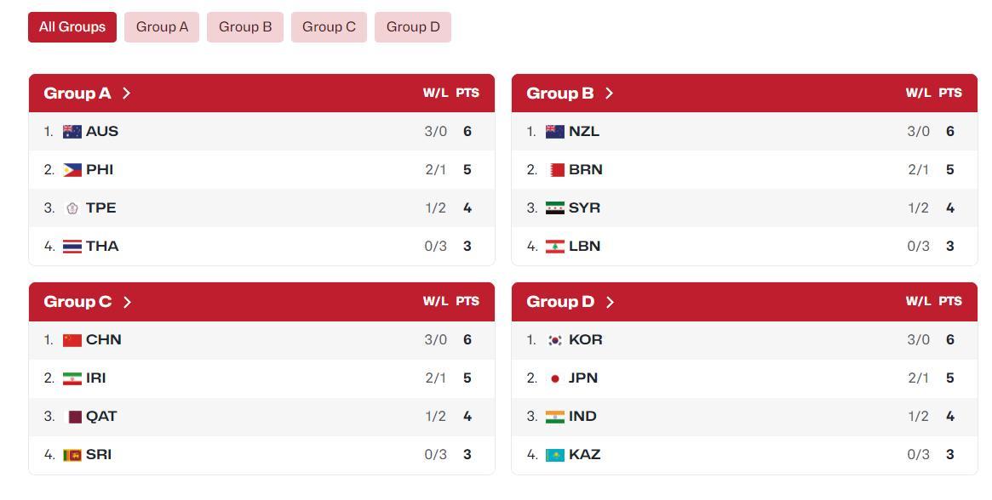
Task: Click the Kazakhstan flag beside KAZ
Action: pyautogui.click(x=555, y=455)
